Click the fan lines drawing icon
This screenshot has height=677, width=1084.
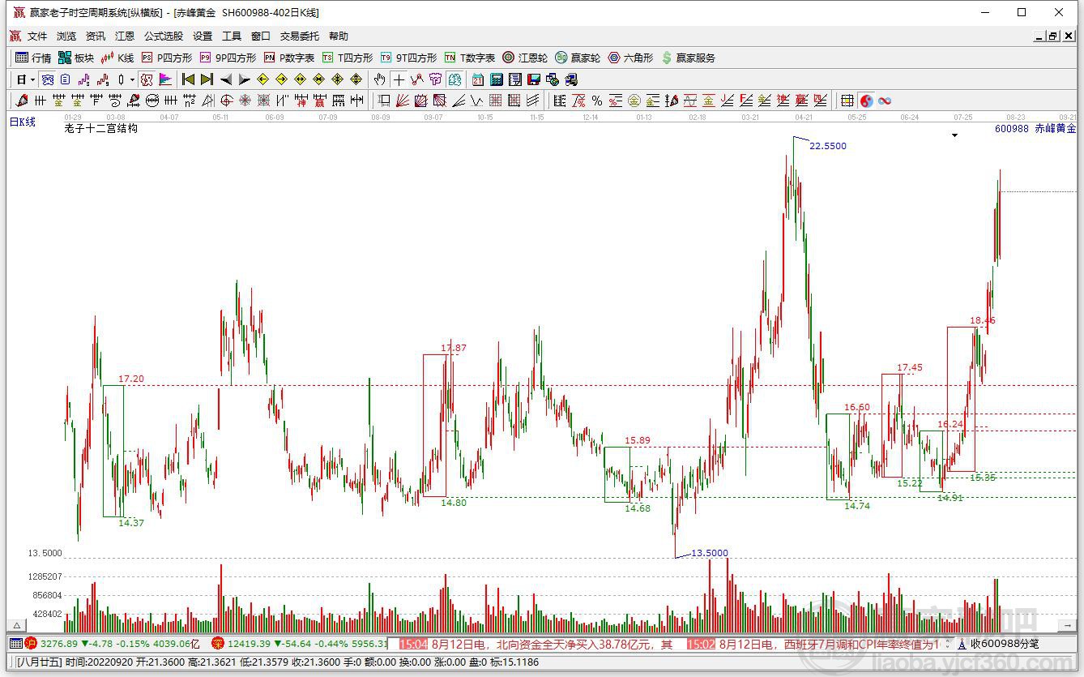(x=402, y=101)
